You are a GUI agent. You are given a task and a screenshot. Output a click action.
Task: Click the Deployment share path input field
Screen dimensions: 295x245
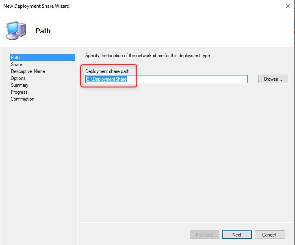[167, 79]
